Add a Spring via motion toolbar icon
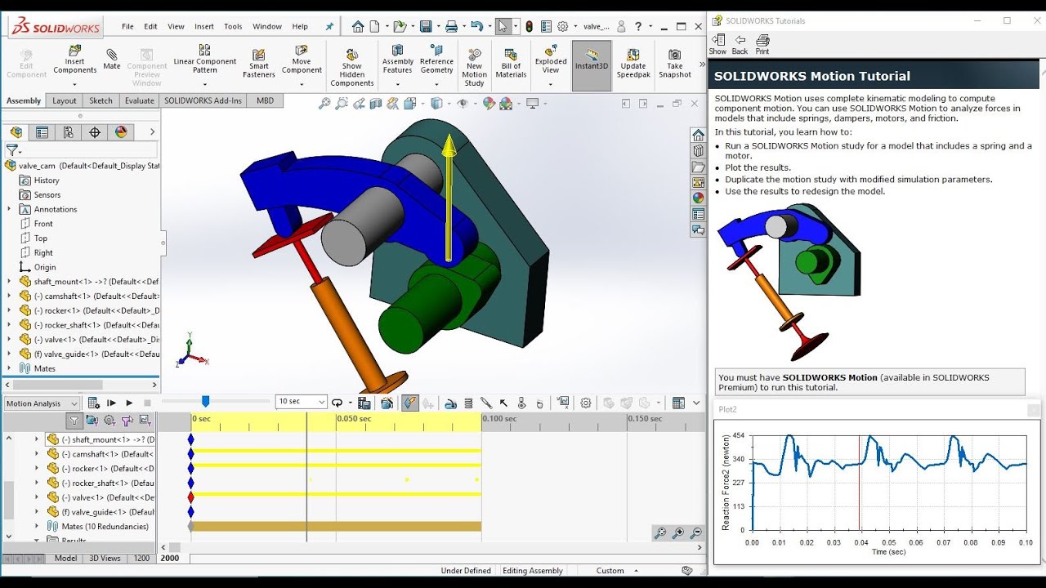The width and height of the screenshot is (1046, 588). pyautogui.click(x=468, y=403)
